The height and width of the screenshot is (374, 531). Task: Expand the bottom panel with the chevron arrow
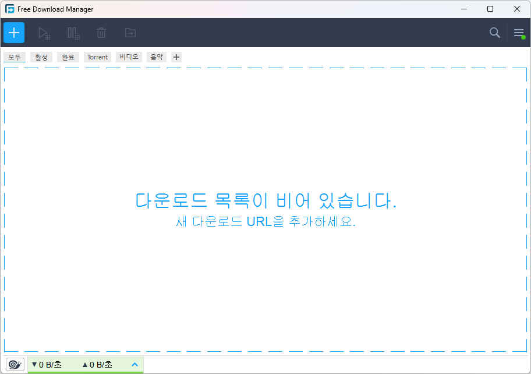point(134,365)
